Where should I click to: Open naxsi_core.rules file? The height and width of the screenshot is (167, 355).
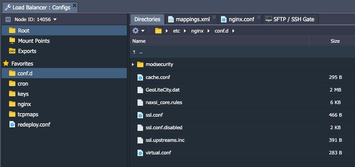pyautogui.click(x=164, y=103)
